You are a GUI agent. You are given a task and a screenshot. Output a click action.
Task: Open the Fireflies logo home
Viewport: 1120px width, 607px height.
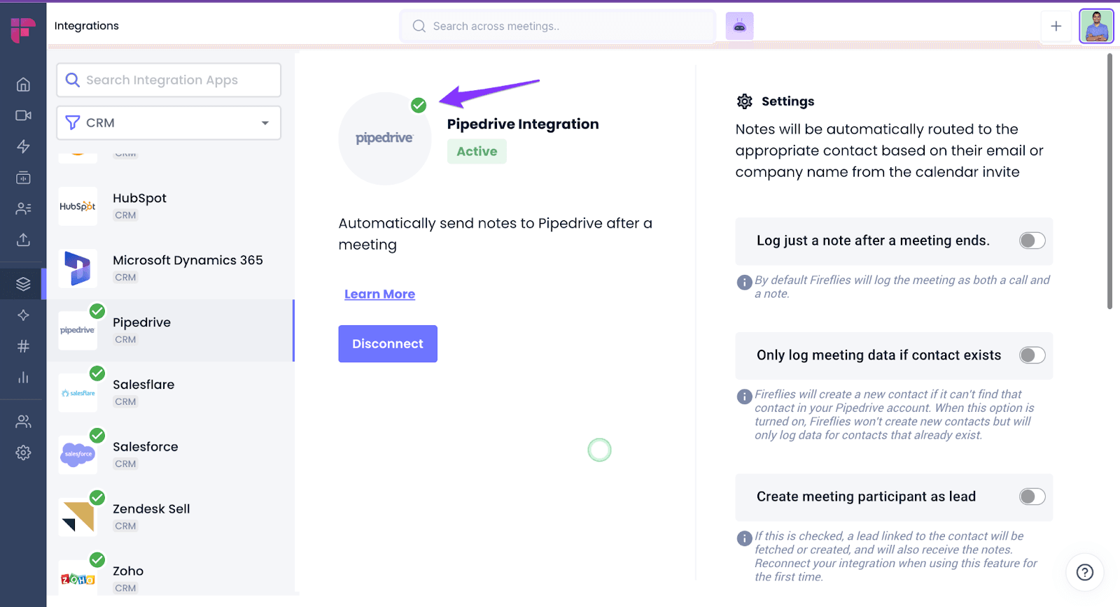(23, 29)
